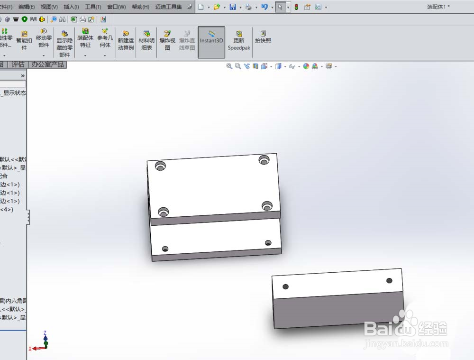This screenshot has height=360, width=474.
Task: Open dropdown arrow next to Print icon
Action: coord(256,7)
